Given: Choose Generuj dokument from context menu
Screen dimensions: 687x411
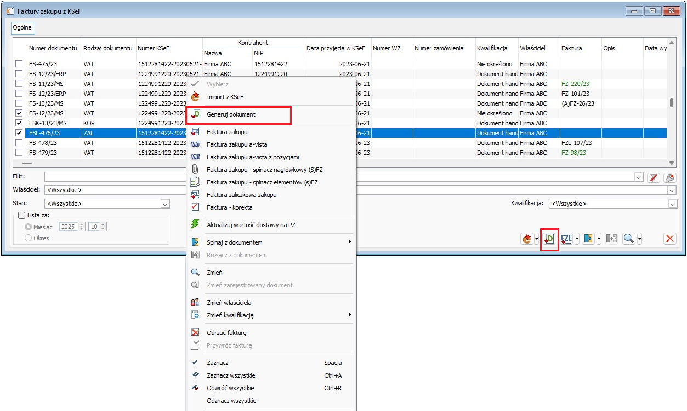Looking at the screenshot, I should click(x=231, y=114).
